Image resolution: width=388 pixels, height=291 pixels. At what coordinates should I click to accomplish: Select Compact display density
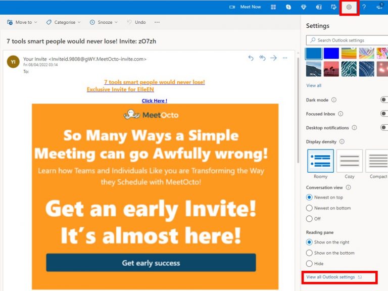point(377,161)
